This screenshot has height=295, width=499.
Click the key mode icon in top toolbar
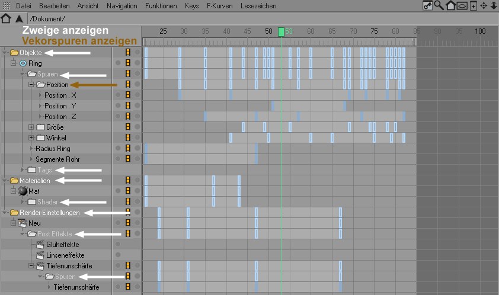427,5
